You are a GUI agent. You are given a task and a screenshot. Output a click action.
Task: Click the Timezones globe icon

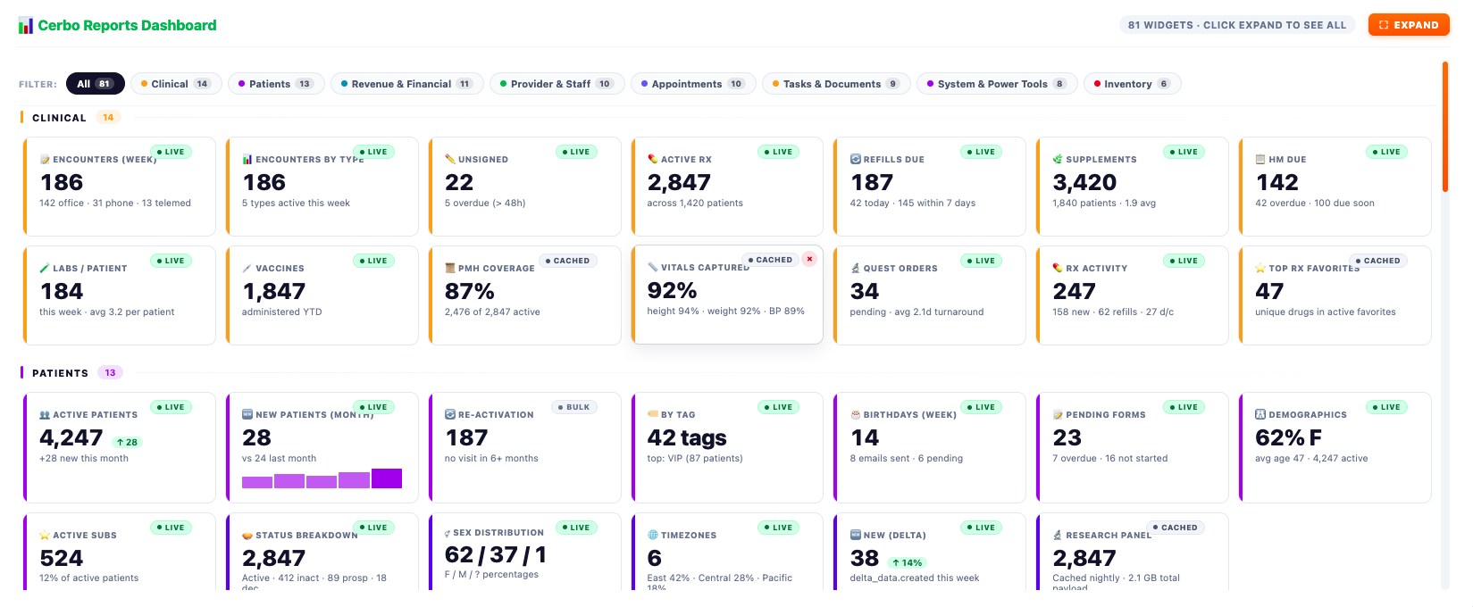pyautogui.click(x=653, y=536)
